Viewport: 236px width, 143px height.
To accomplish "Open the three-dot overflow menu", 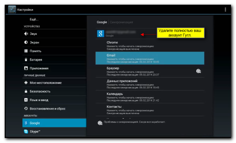I will [225, 10].
